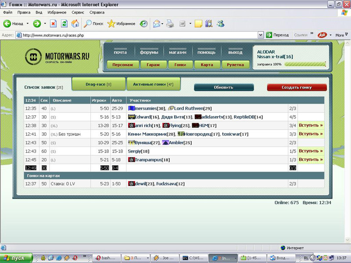Open the Файл menu
Viewport: 351px width, 263px height.
point(7,12)
